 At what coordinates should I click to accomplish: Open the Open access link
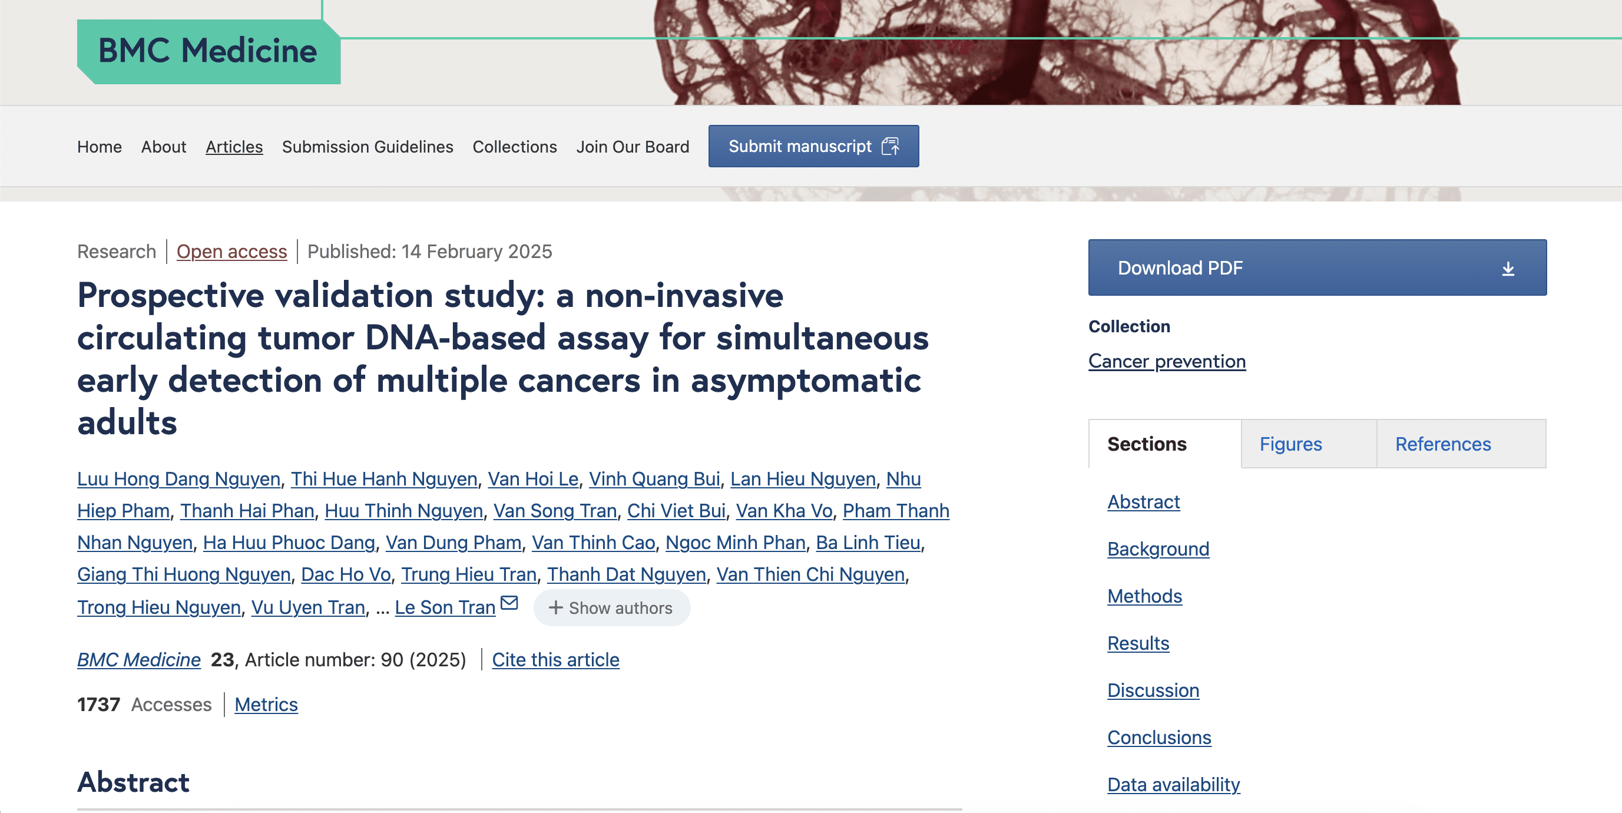tap(231, 252)
